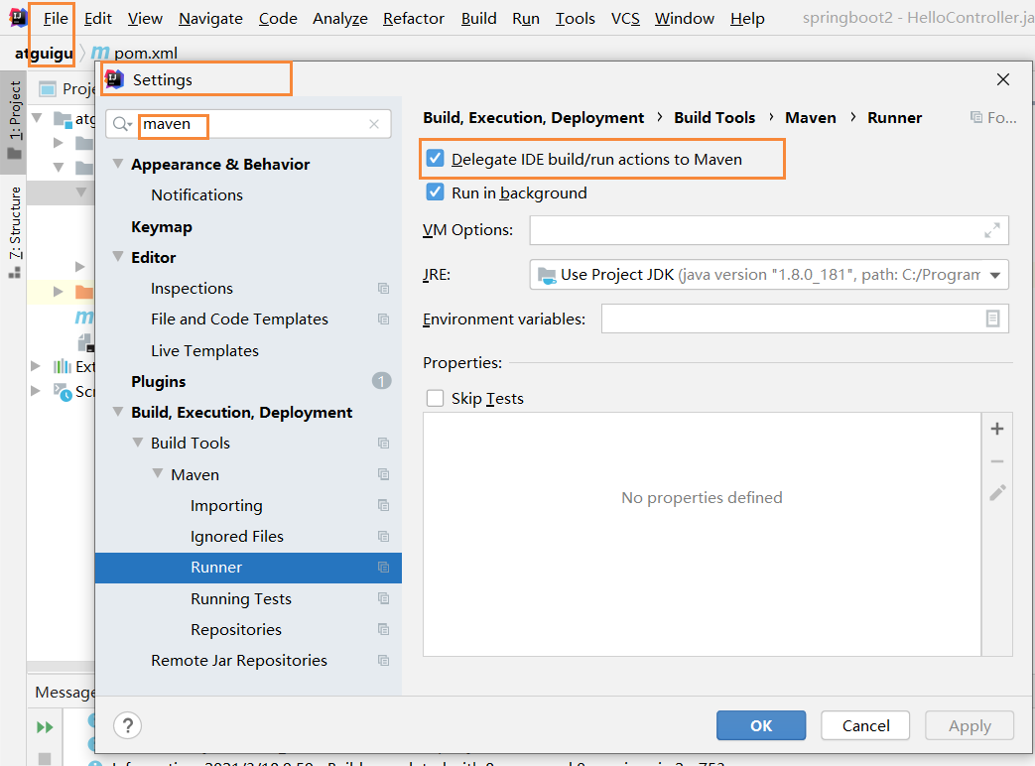The image size is (1035, 766).
Task: Click Build, Execution, Deployment breadcrumb
Action: 533,118
